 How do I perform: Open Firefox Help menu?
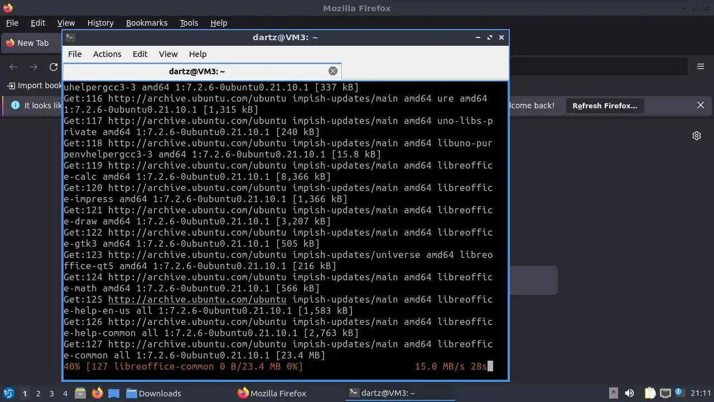219,23
